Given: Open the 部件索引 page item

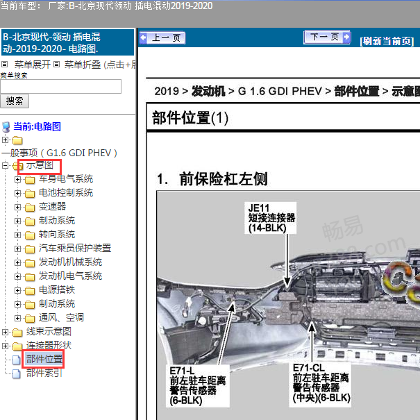Looking at the screenshot, I should [x=44, y=373].
